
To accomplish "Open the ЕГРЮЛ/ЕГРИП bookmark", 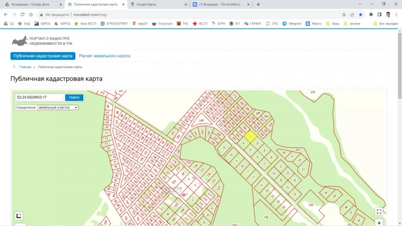I will pos(114,23).
